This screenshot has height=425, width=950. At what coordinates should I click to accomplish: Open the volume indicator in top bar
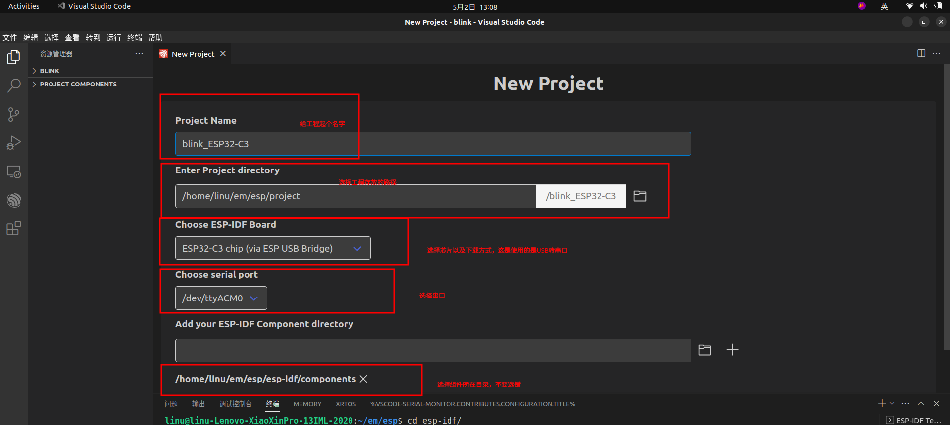(923, 6)
